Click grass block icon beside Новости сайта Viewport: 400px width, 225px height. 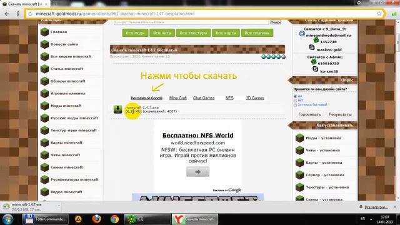pyautogui.click(x=44, y=44)
